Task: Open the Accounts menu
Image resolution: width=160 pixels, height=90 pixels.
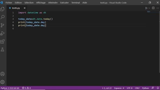Action: (x=2, y=74)
